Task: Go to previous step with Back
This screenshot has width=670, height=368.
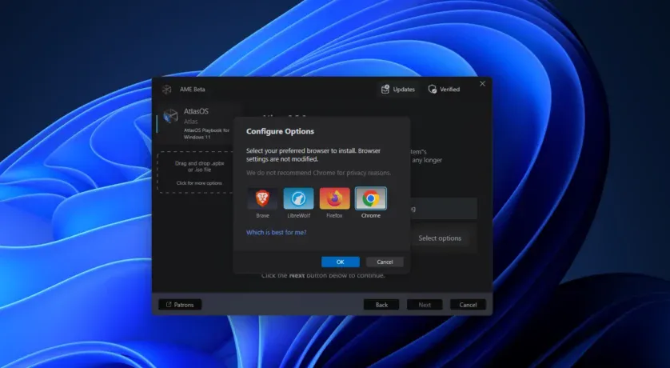Action: click(381, 305)
